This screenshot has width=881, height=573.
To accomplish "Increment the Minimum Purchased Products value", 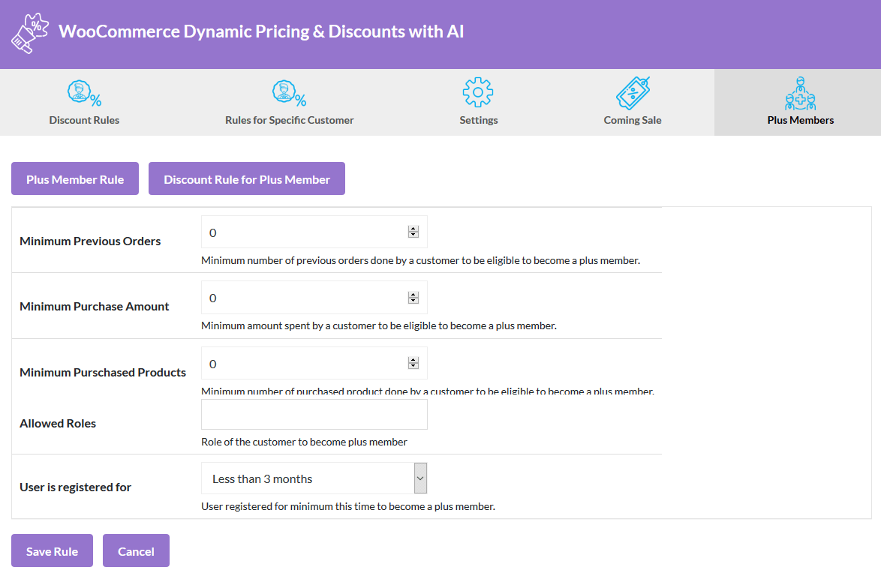I will (x=413, y=358).
